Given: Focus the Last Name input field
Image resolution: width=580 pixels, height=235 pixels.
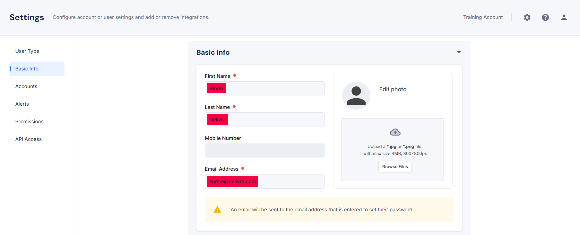Looking at the screenshot, I should point(265,119).
